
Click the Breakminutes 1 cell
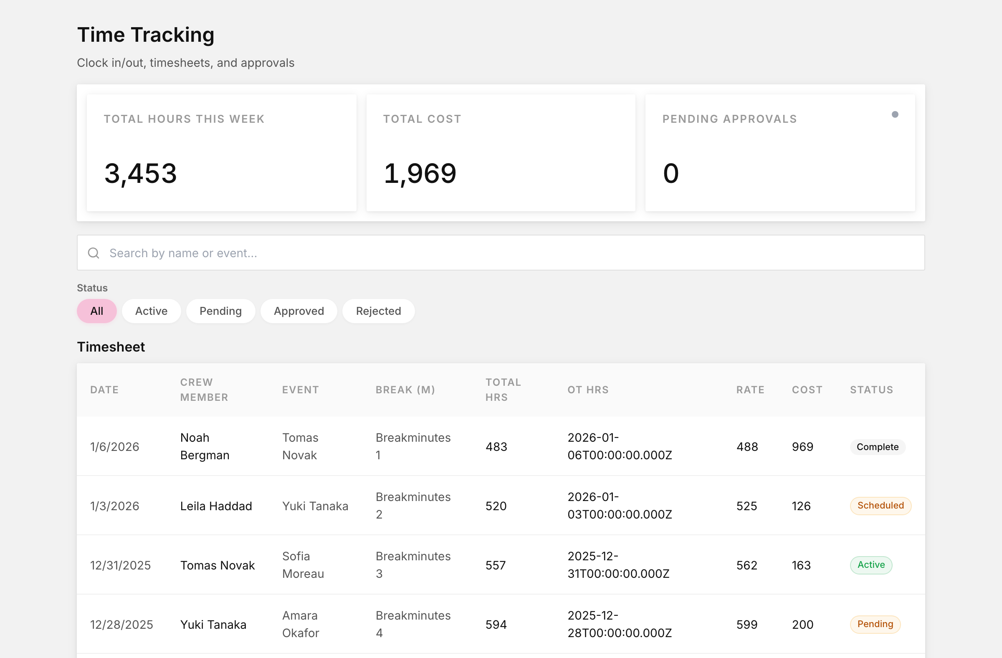(413, 447)
